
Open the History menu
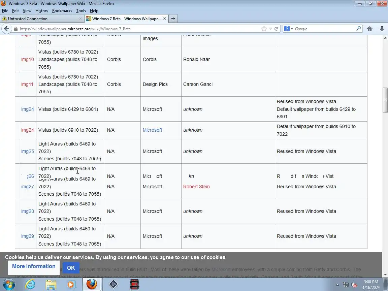(x=41, y=11)
